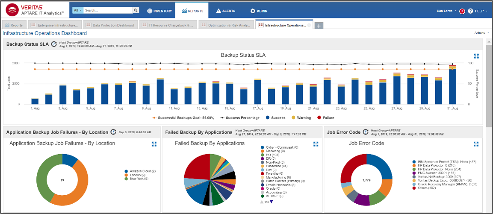The width and height of the screenshot is (493, 214).
Task: Toggle the Warning legend series
Action: click(301, 118)
